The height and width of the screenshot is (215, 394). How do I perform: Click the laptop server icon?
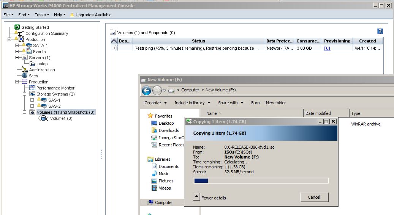[32, 63]
